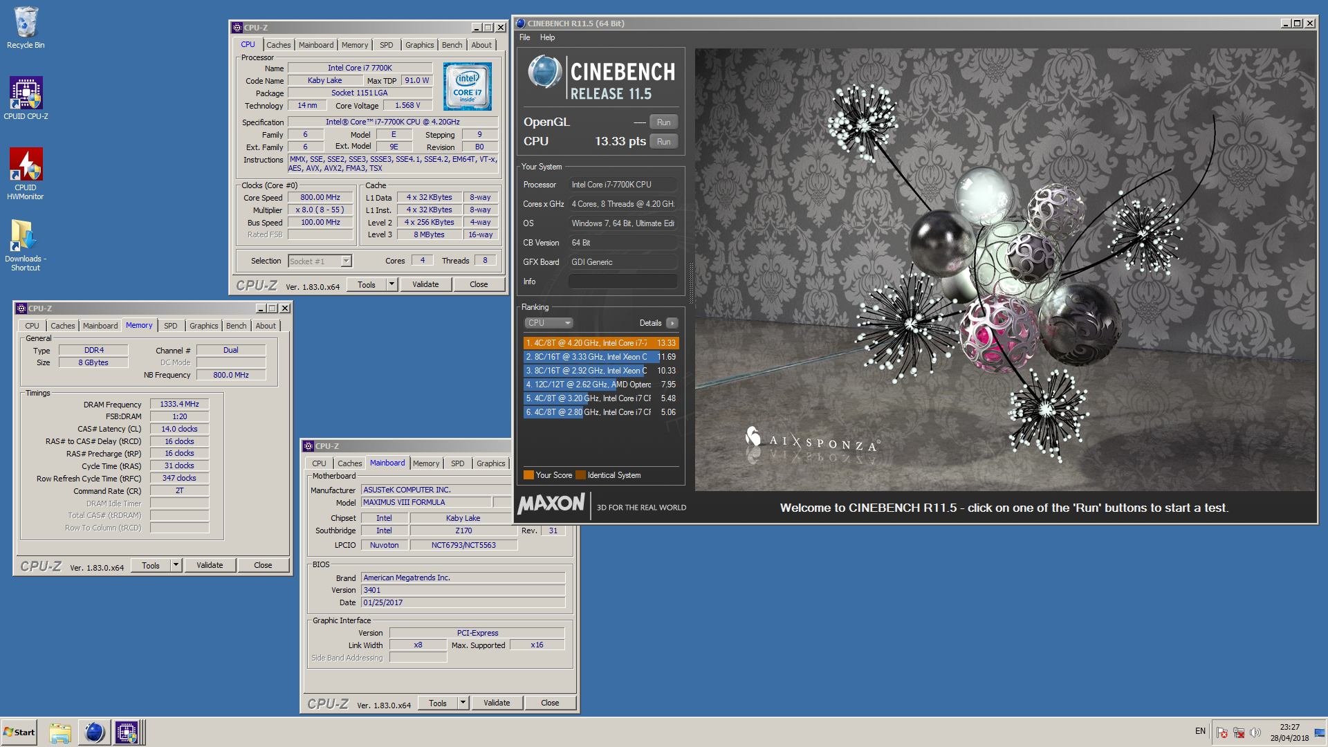The height and width of the screenshot is (747, 1328).
Task: Click the show desktop button on taskbar
Action: click(1320, 732)
